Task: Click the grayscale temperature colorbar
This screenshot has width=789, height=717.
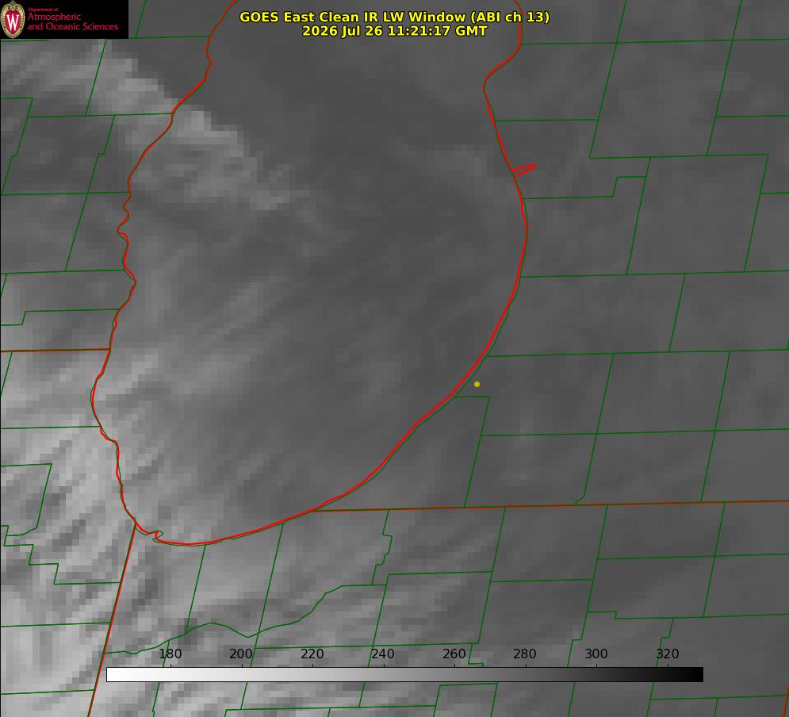Action: [404, 674]
